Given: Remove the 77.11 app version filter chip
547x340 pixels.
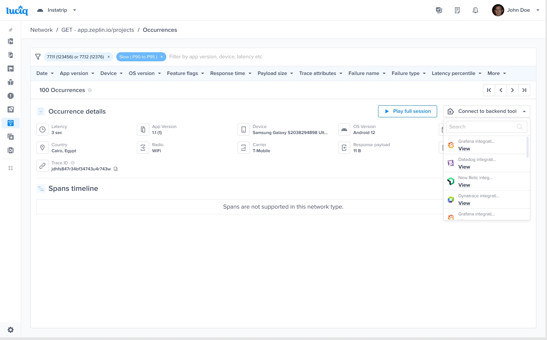Looking at the screenshot, I should click(x=109, y=57).
